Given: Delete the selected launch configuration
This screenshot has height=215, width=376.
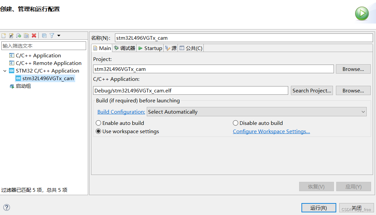Looking at the screenshot, I should click(34, 35).
